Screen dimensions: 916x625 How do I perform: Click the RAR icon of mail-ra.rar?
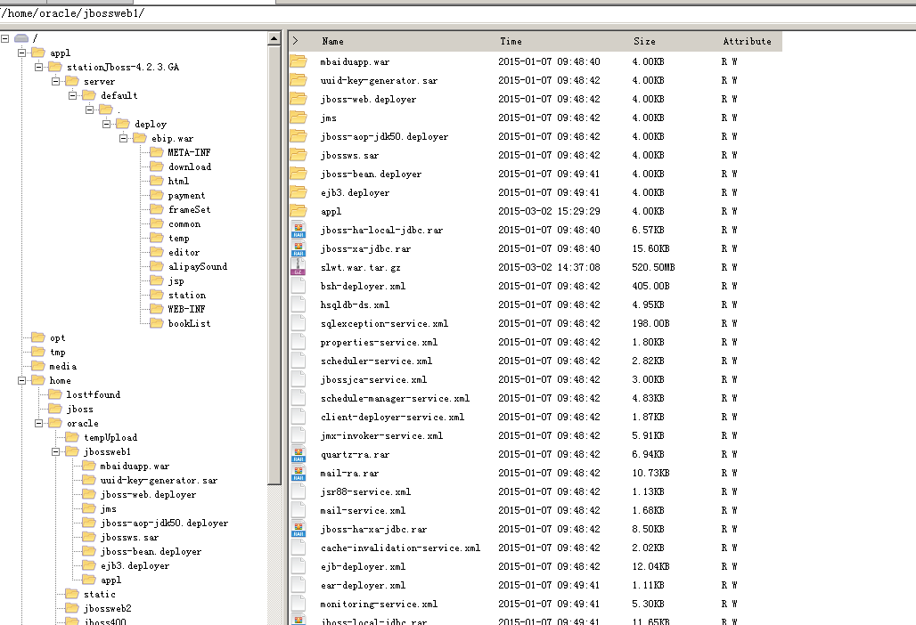point(299,473)
